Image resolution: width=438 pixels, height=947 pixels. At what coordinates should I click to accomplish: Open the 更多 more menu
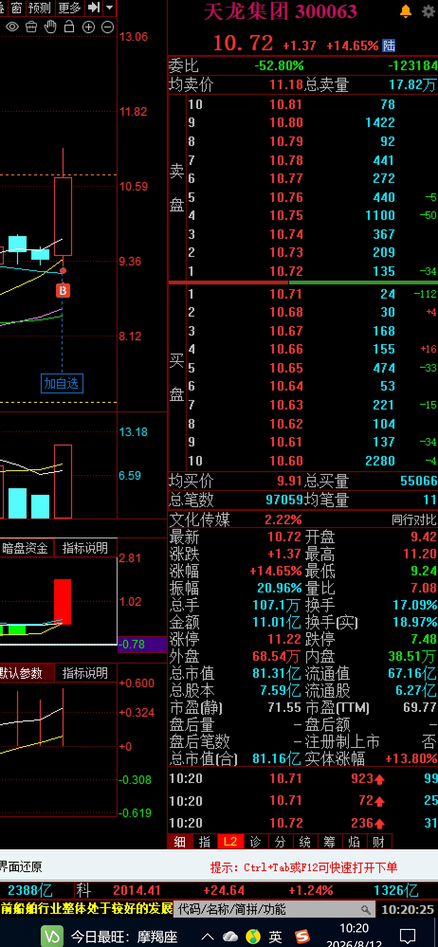69,8
